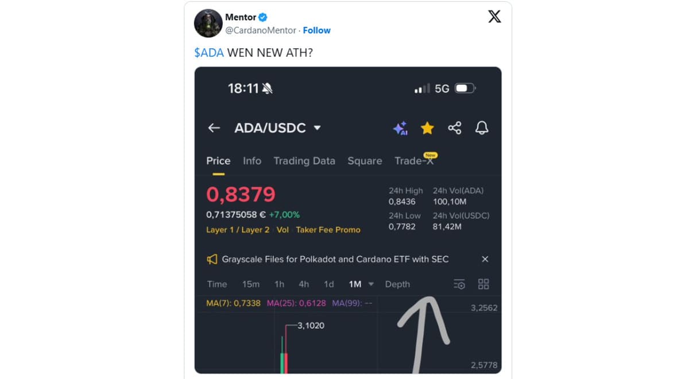Open the Mentor profile avatar
The image size is (689, 379).
point(208,24)
